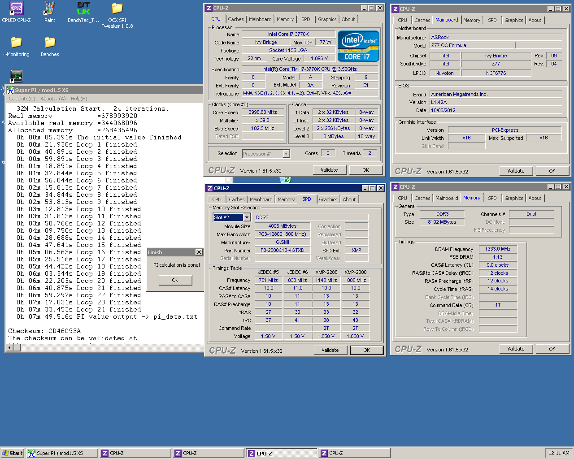Open the Paint desktop shortcut
This screenshot has height=459, width=574.
click(x=49, y=12)
